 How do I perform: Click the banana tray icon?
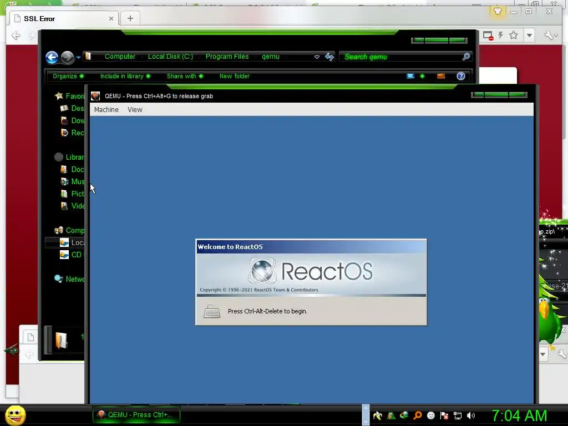click(x=377, y=415)
